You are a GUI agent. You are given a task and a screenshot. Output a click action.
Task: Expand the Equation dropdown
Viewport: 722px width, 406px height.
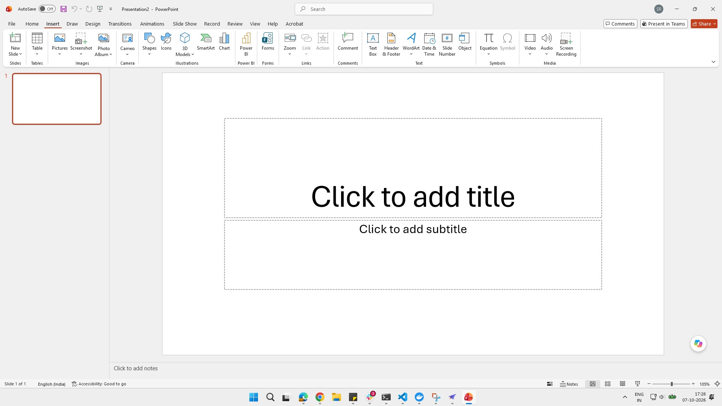tap(488, 54)
